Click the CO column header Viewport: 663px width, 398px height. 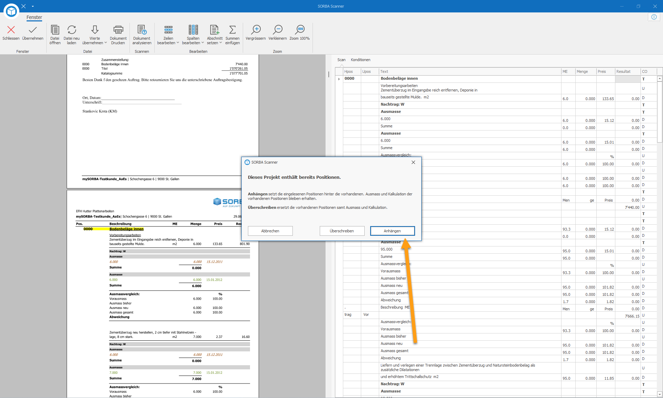[648, 71]
